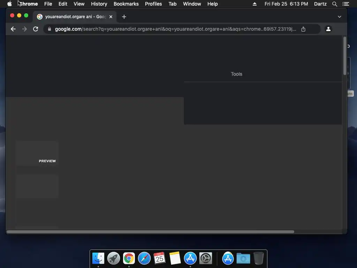
Task: Open the Profiles menu
Action: [x=153, y=4]
